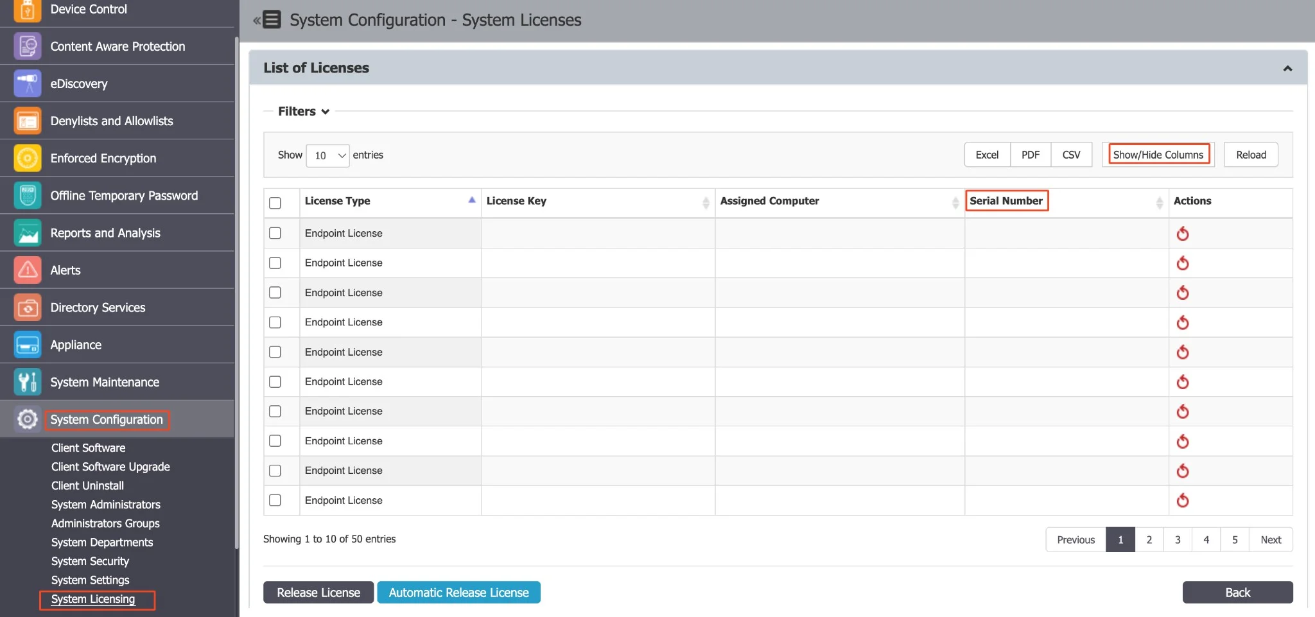The image size is (1315, 617).
Task: Click Previous in the pagination
Action: click(x=1076, y=540)
